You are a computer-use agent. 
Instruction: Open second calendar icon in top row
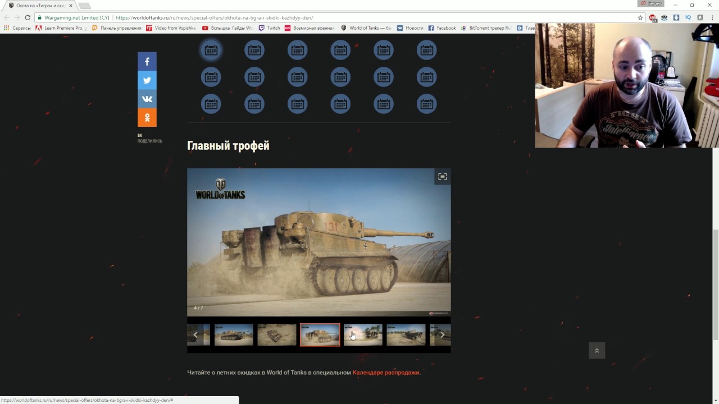254,50
